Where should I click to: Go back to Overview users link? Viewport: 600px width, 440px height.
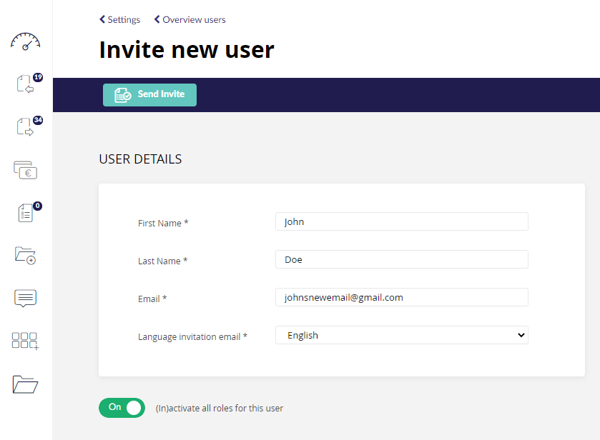coord(190,19)
